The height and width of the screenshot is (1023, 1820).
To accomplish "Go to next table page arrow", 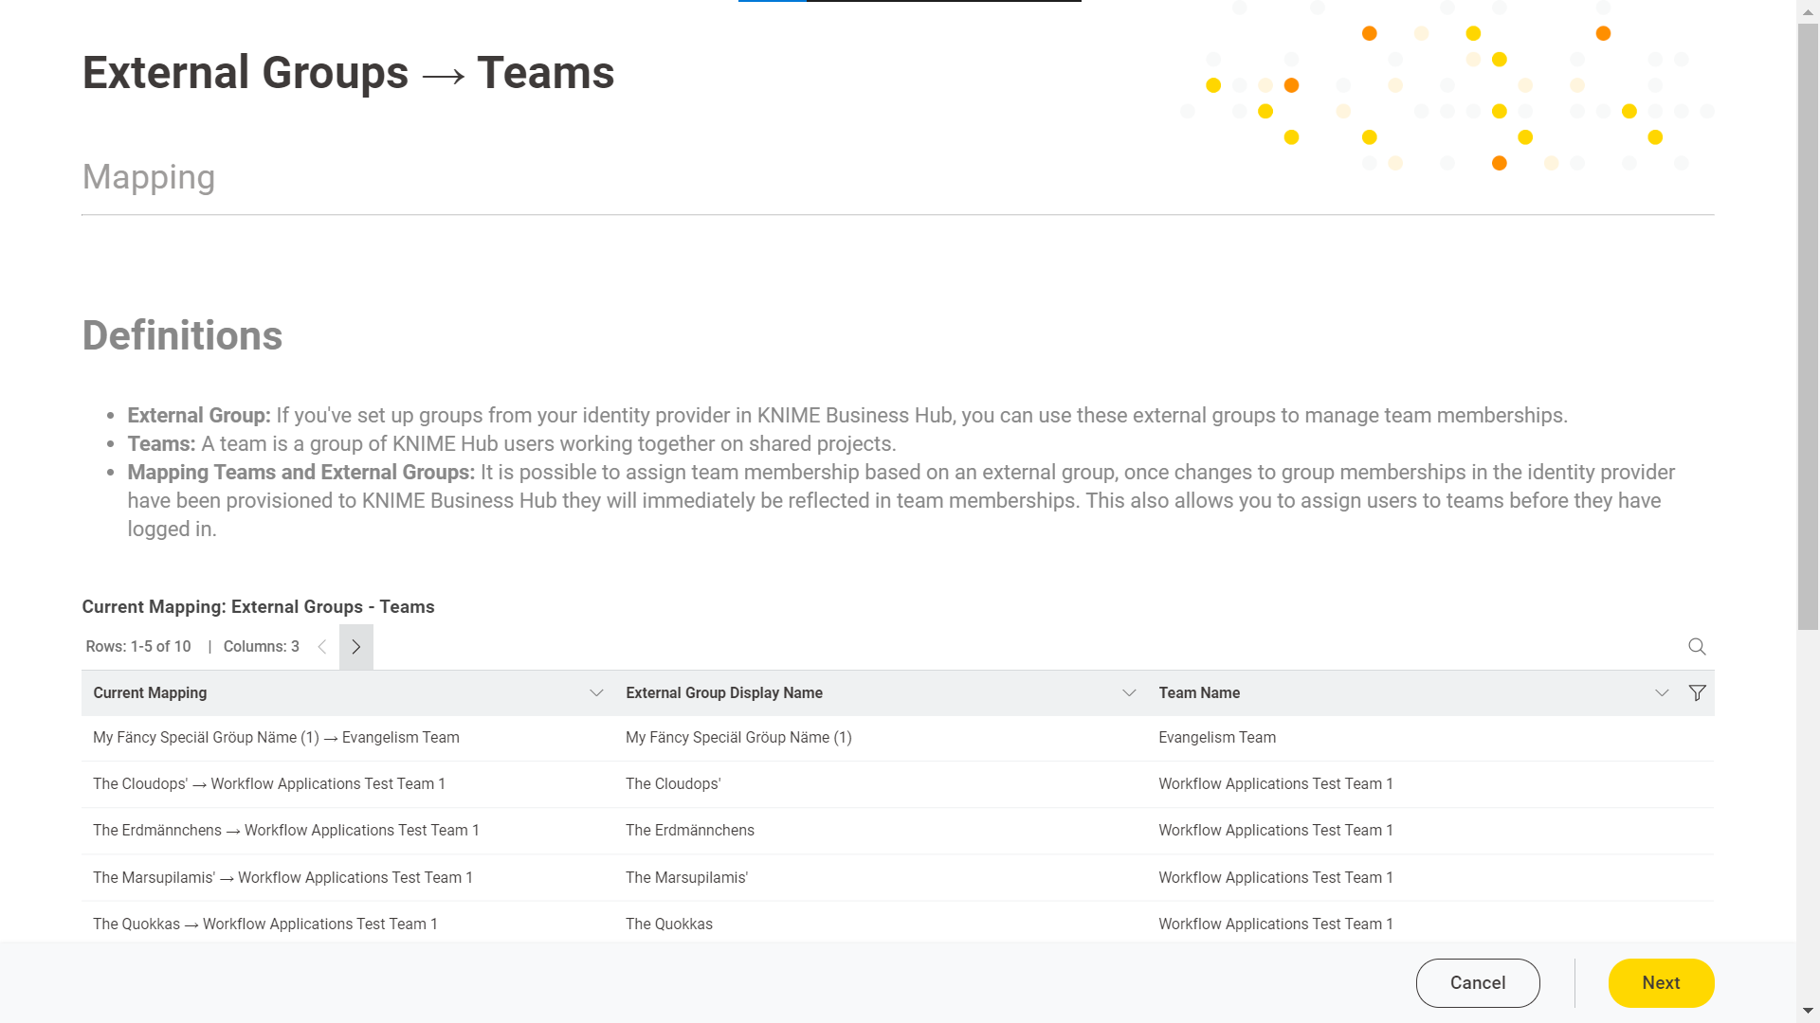I will (x=356, y=647).
